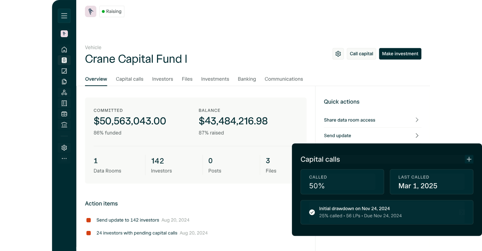Image resolution: width=482 pixels, height=251 pixels.
Task: Go to Home in the sidebar
Action: (x=64, y=49)
